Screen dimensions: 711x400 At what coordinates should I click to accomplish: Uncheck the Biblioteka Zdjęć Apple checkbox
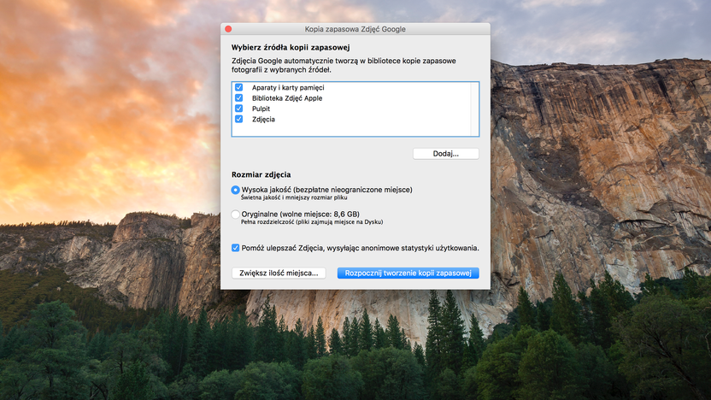pyautogui.click(x=239, y=97)
